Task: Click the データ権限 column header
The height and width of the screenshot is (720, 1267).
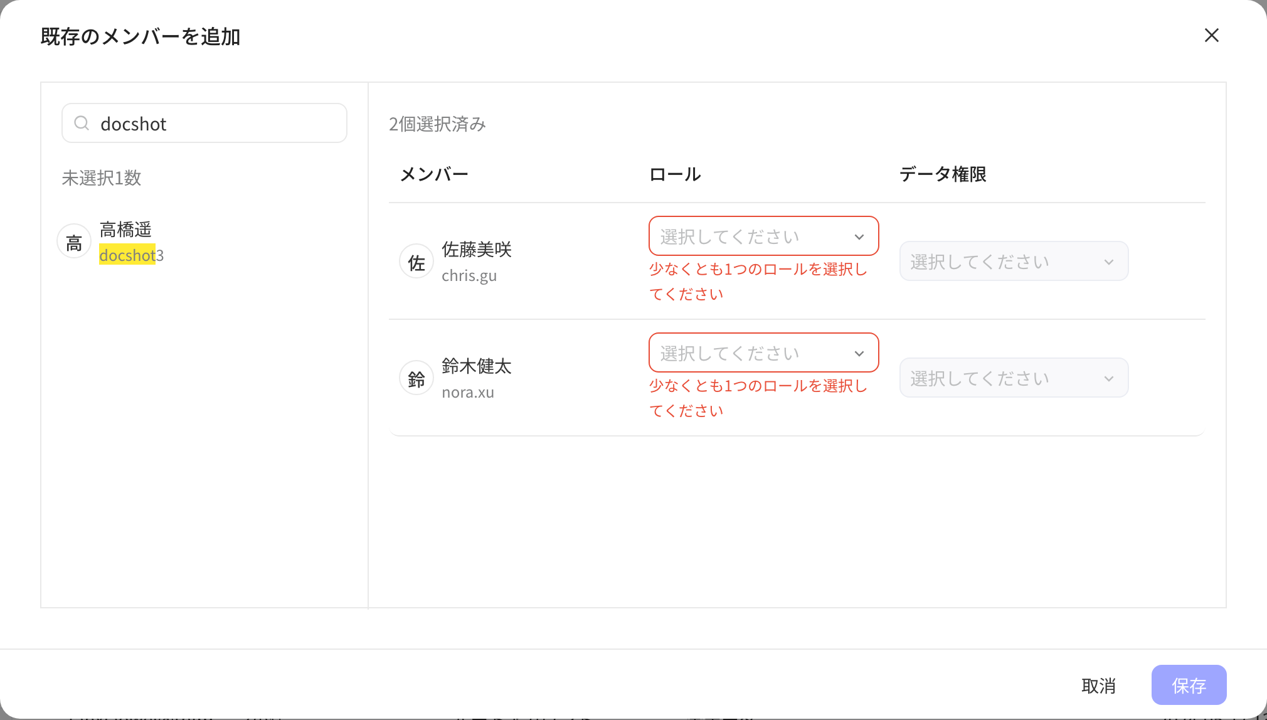Action: pyautogui.click(x=943, y=174)
